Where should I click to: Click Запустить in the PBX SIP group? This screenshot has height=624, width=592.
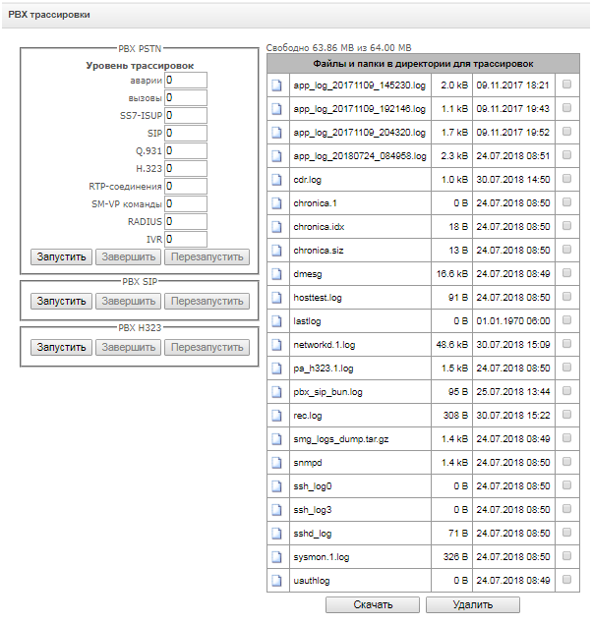pyautogui.click(x=61, y=302)
